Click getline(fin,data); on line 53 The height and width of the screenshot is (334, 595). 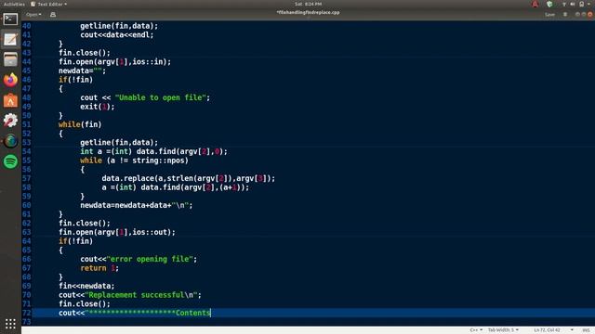point(119,142)
